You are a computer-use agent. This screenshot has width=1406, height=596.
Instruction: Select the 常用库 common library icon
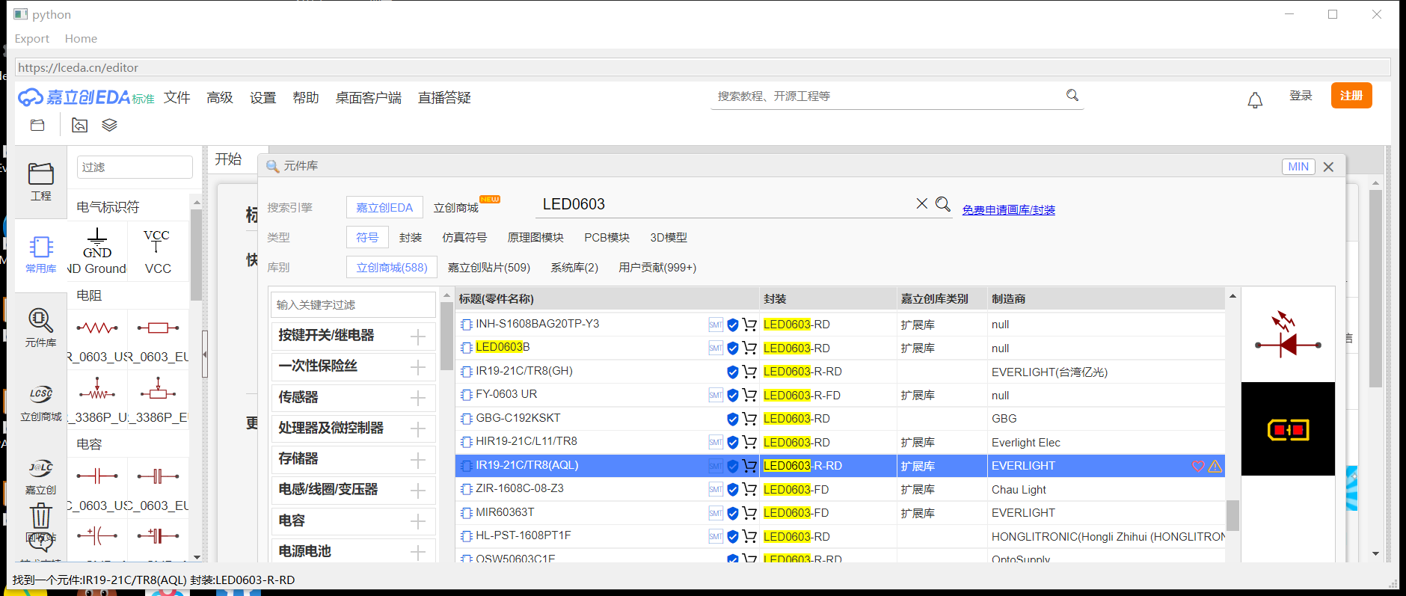[40, 254]
